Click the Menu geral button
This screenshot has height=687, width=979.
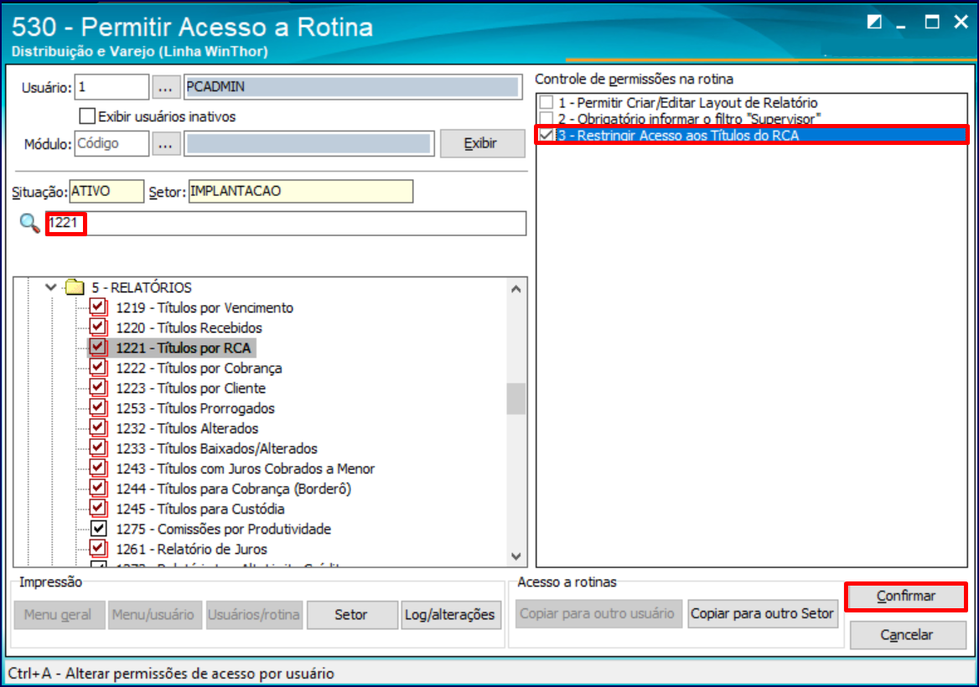(58, 615)
